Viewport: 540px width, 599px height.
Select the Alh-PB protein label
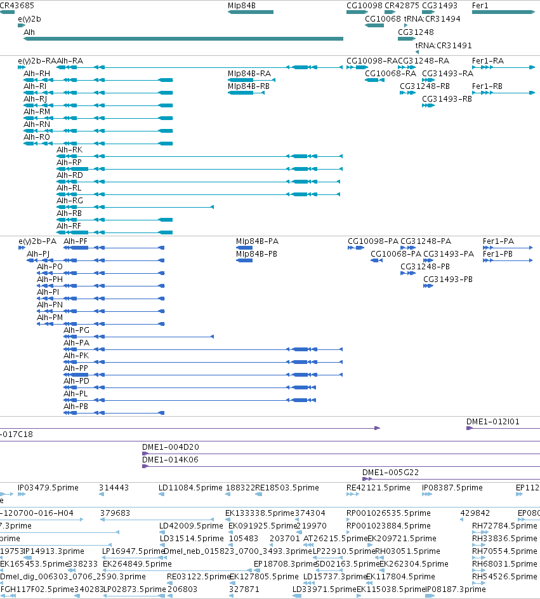click(x=76, y=407)
